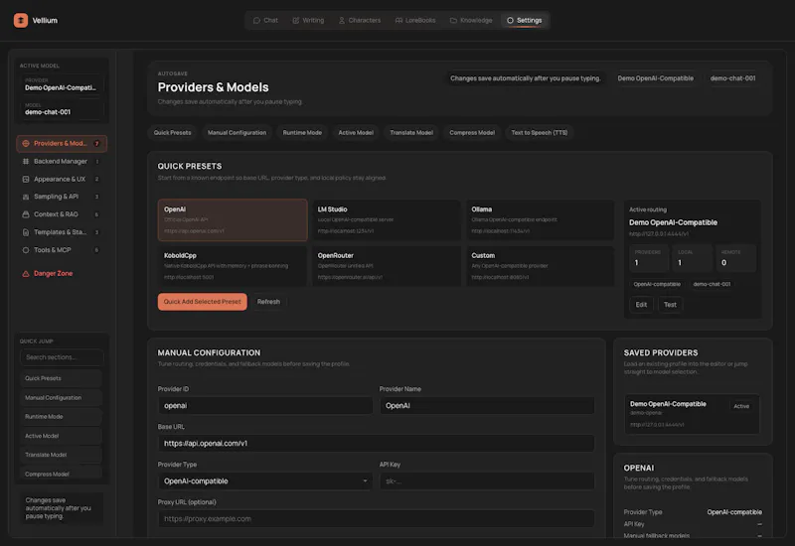This screenshot has width=795, height=546.
Task: Click the Provider ID input field
Action: click(x=265, y=406)
